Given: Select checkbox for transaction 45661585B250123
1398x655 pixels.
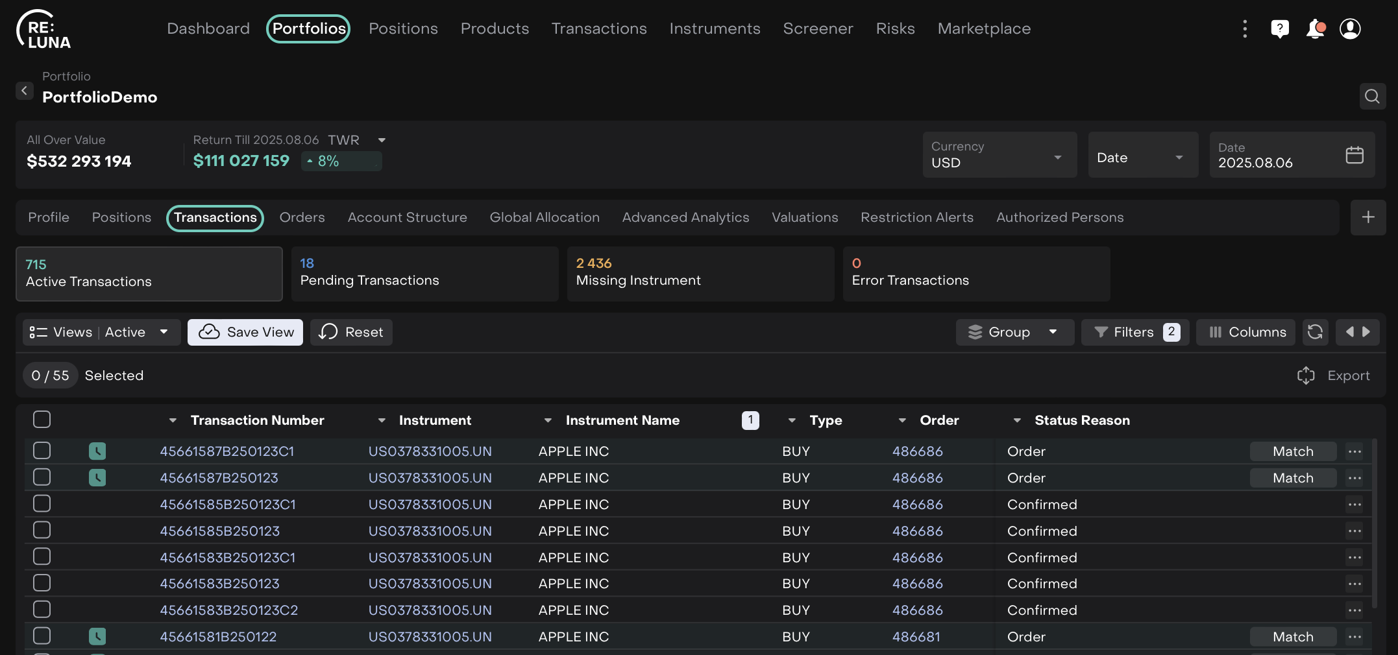Looking at the screenshot, I should (x=42, y=530).
